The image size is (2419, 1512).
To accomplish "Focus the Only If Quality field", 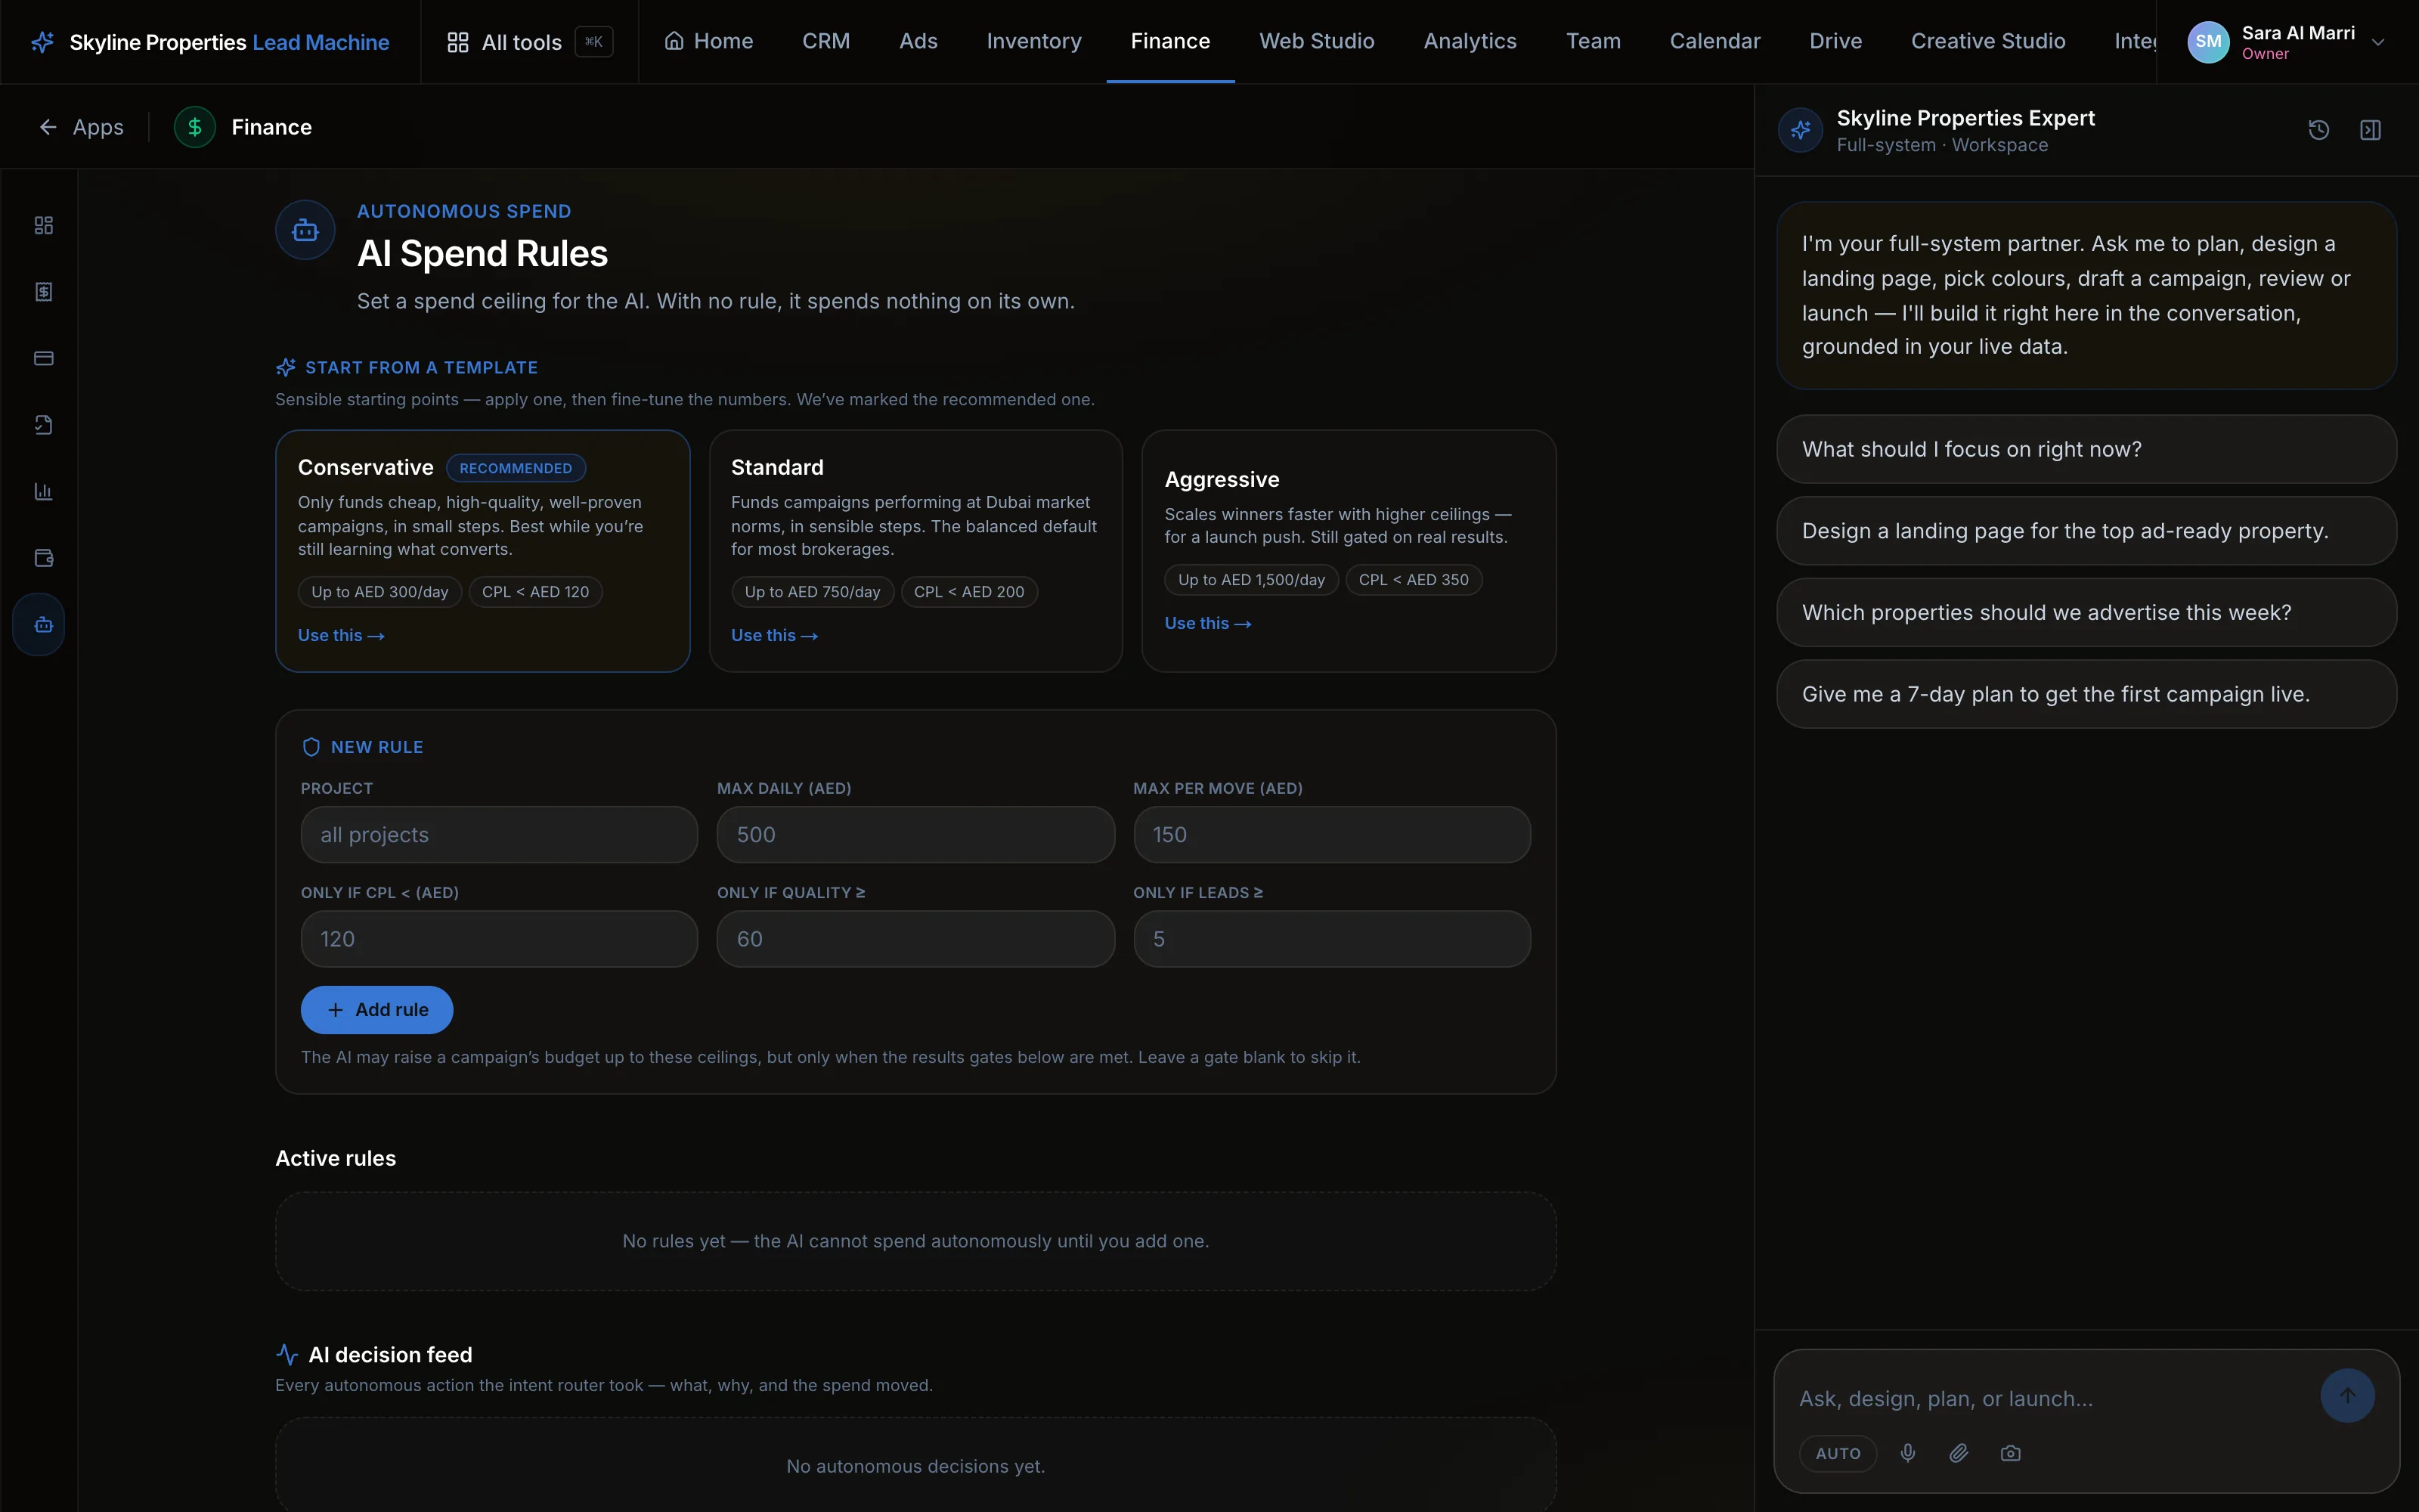I will 915,939.
